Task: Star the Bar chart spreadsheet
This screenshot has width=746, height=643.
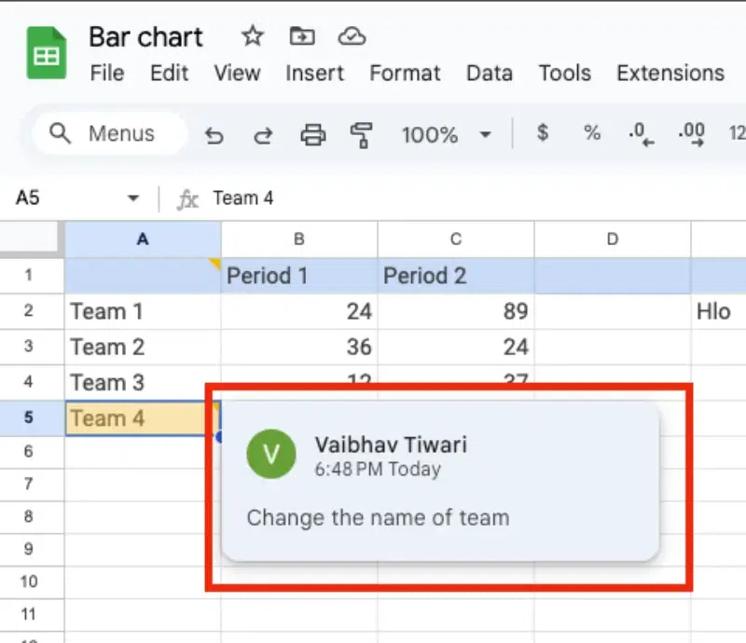Action: (x=252, y=35)
